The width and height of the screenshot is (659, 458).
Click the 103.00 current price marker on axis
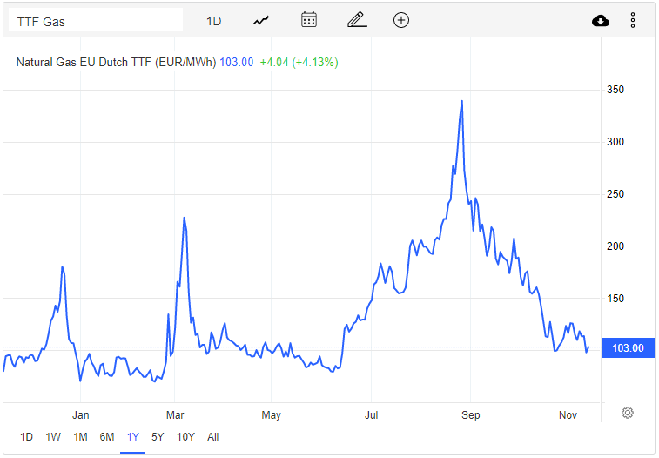coord(628,348)
